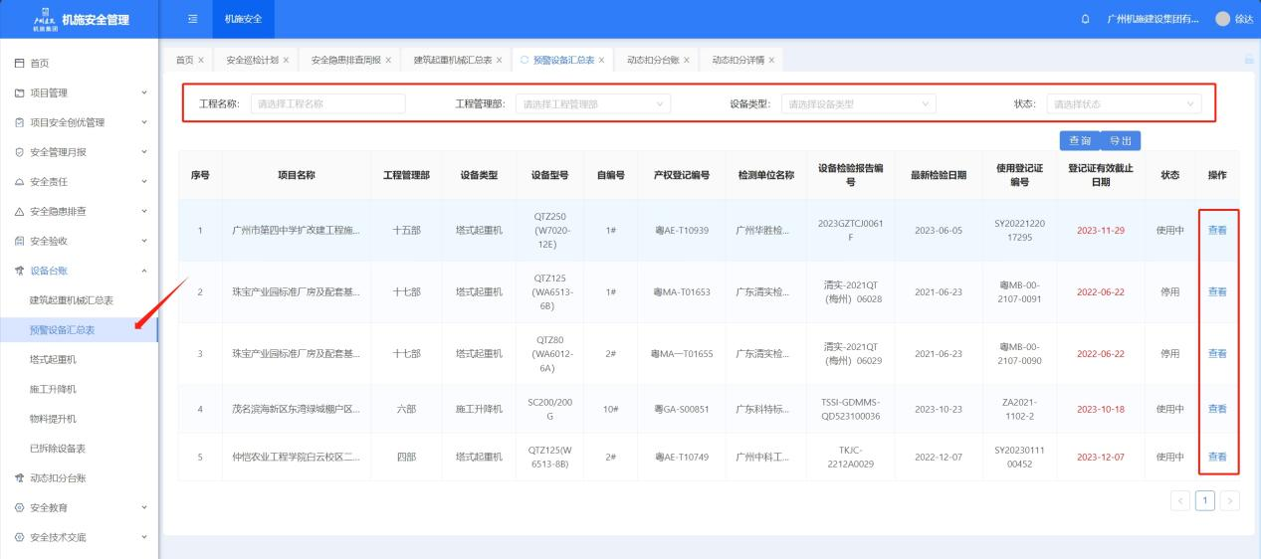Select 塔式起重机 in the sidebar
Viewport: 1261px width, 559px height.
tap(53, 359)
